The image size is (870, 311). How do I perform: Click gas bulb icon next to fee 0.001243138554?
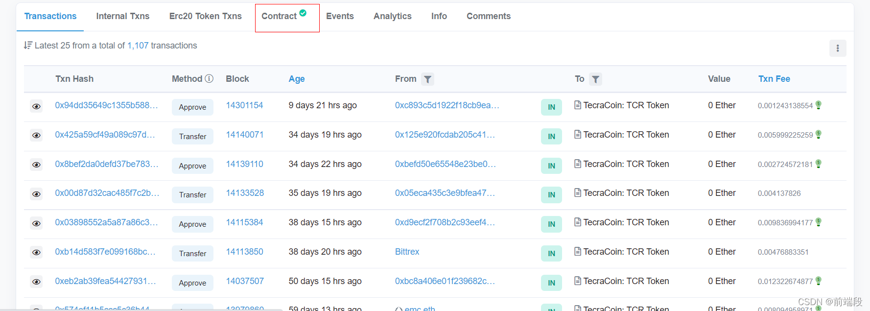819,105
